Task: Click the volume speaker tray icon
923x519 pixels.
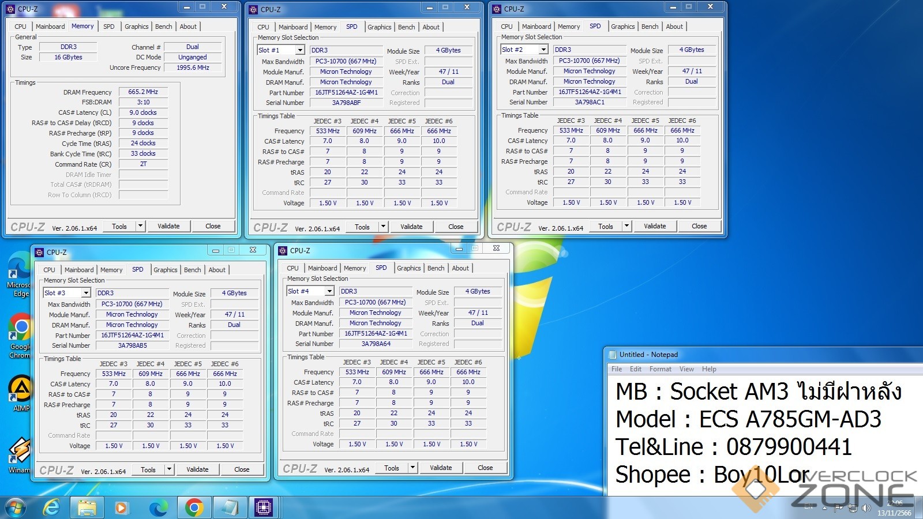Action: [x=866, y=508]
